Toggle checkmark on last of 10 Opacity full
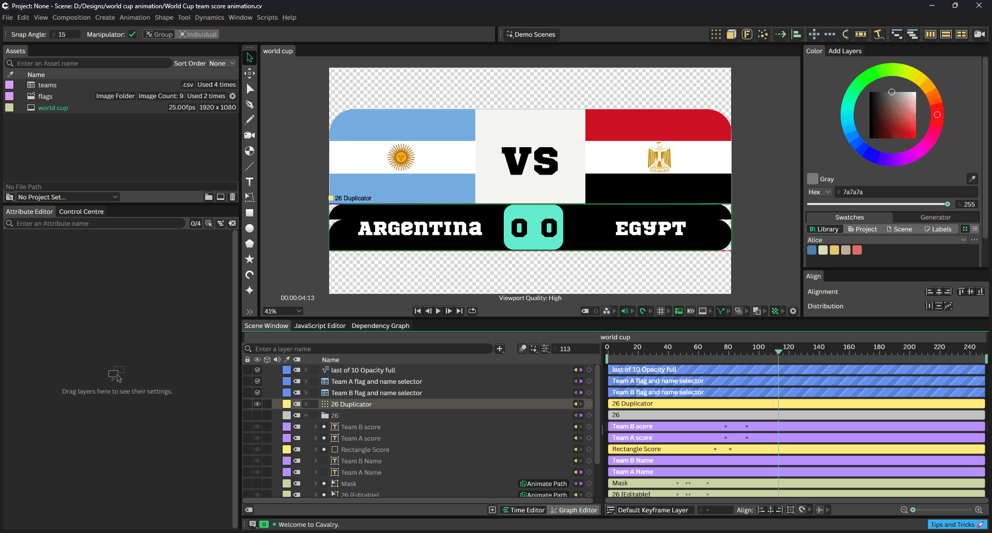The height and width of the screenshot is (533, 992). pyautogui.click(x=257, y=370)
